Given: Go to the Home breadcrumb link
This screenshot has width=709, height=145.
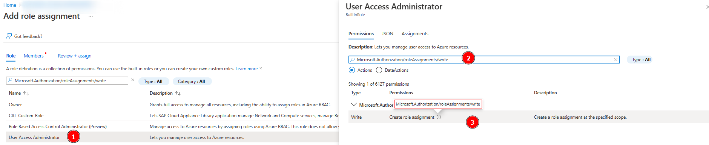Looking at the screenshot, I should point(10,5).
